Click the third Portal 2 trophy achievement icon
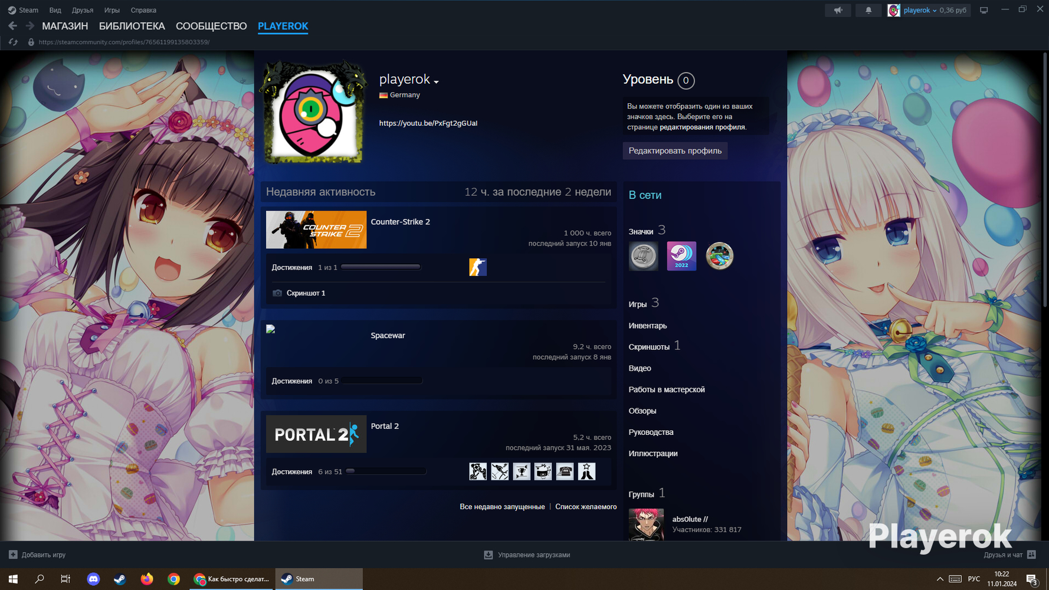Screen dimensions: 1049x590 522,471
